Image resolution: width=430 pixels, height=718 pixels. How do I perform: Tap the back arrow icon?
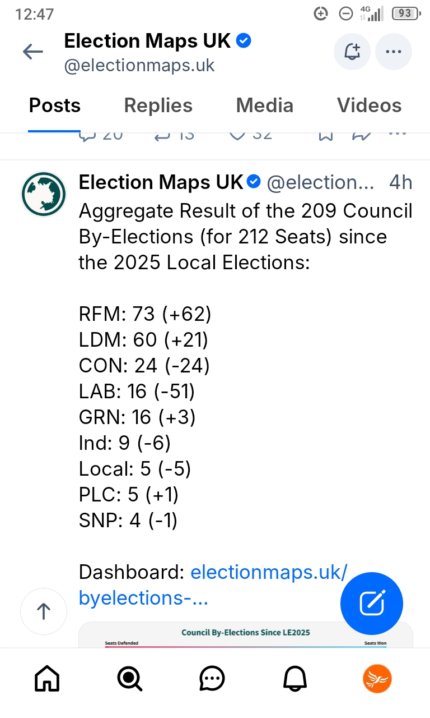point(32,52)
